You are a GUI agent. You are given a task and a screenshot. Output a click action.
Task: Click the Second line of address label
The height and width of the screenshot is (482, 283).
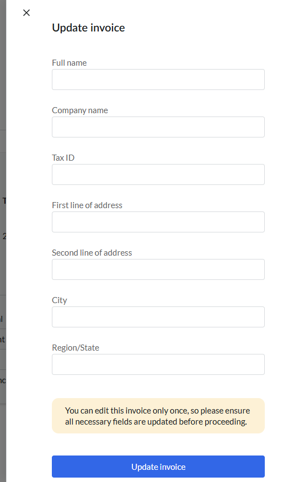[92, 253]
